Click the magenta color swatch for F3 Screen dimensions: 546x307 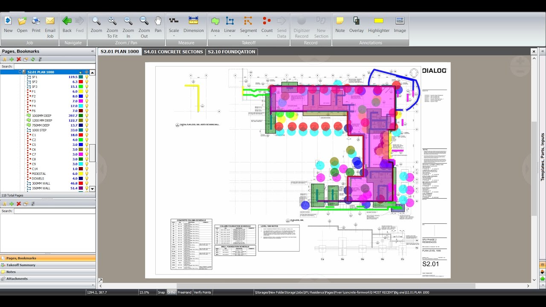pyautogui.click(x=81, y=101)
